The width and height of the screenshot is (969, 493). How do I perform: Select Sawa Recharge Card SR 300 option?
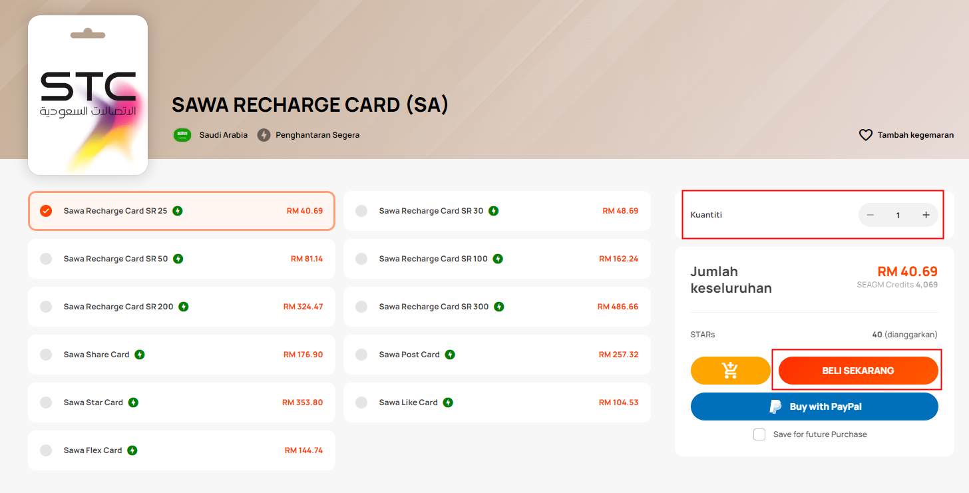(x=497, y=307)
